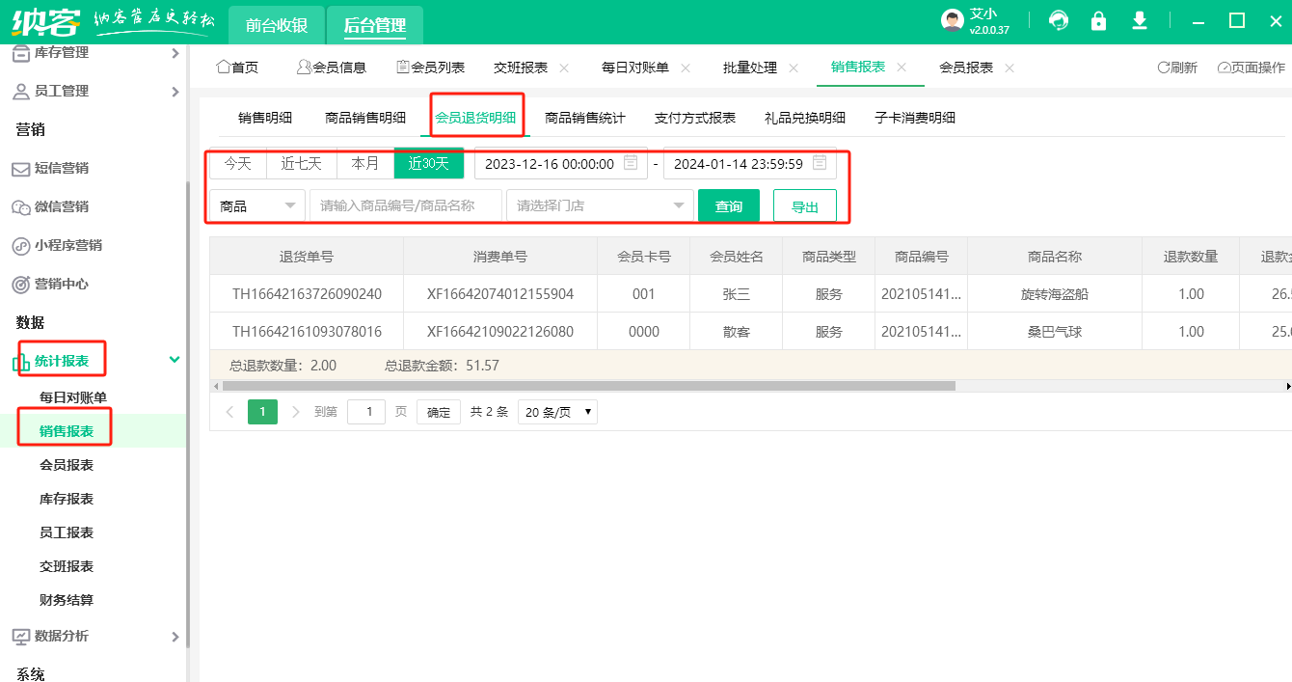This screenshot has height=682, width=1292.
Task: Click the download icon in title bar
Action: pos(1140,21)
